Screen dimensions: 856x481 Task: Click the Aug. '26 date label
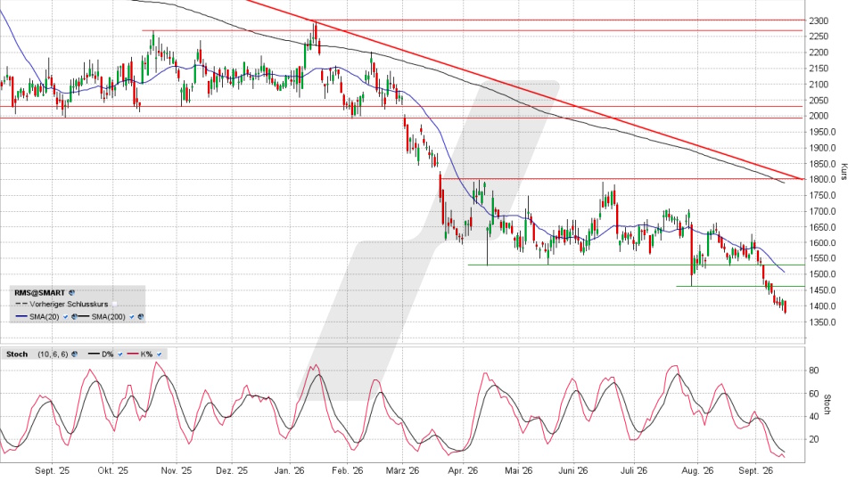click(x=697, y=470)
